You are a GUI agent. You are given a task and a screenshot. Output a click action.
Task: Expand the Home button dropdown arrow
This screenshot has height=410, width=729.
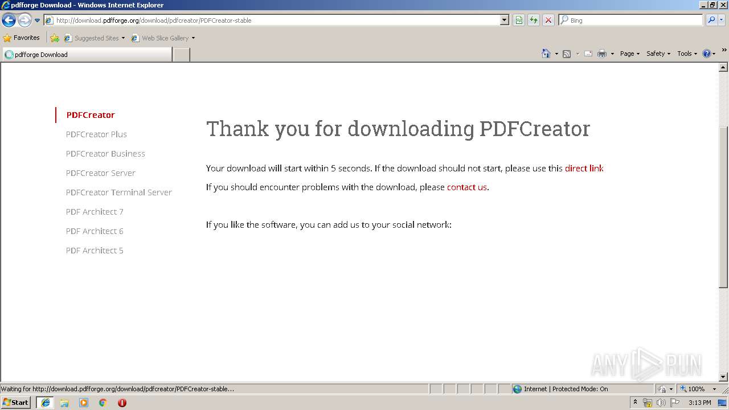pos(556,54)
